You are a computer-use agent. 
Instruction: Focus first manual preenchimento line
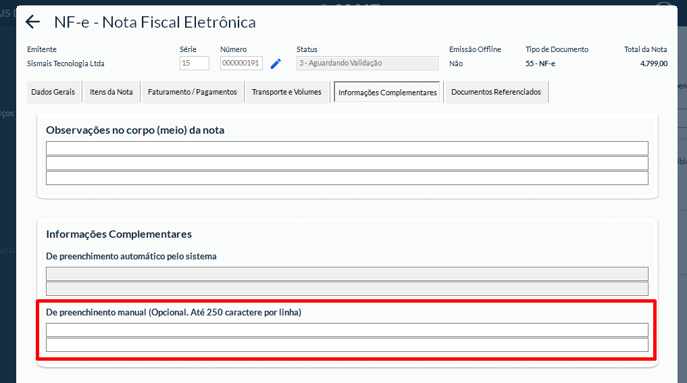(347, 330)
